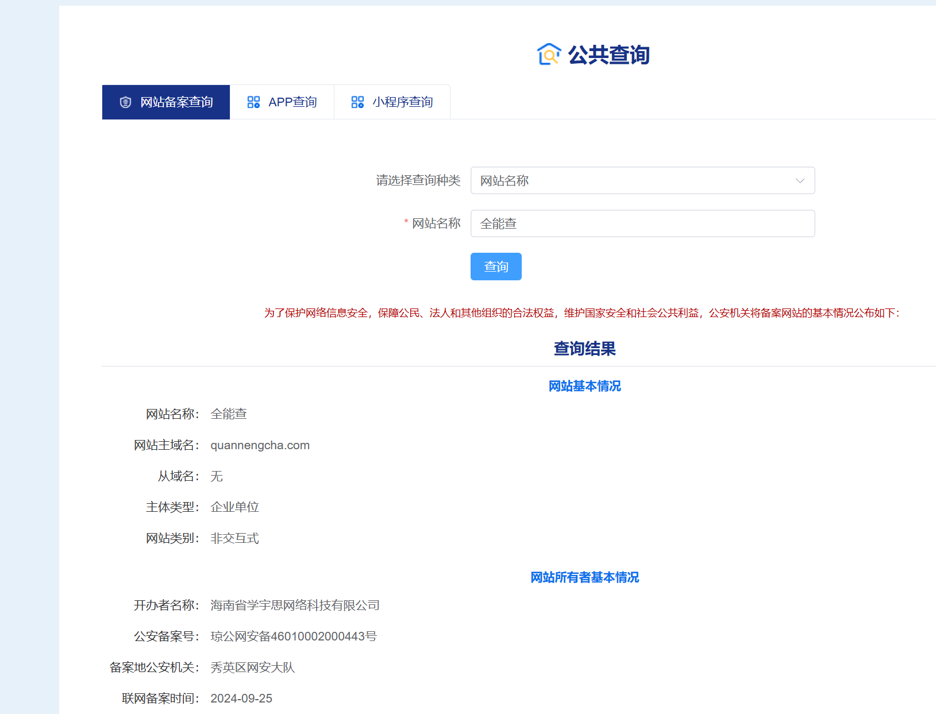Click the 网站名称 result value 全能查
This screenshot has width=936, height=714.
click(x=229, y=414)
